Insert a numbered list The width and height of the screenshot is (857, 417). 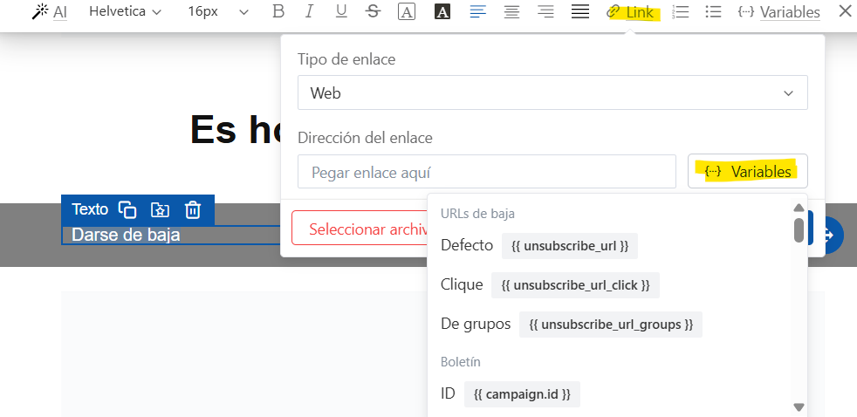tap(681, 12)
